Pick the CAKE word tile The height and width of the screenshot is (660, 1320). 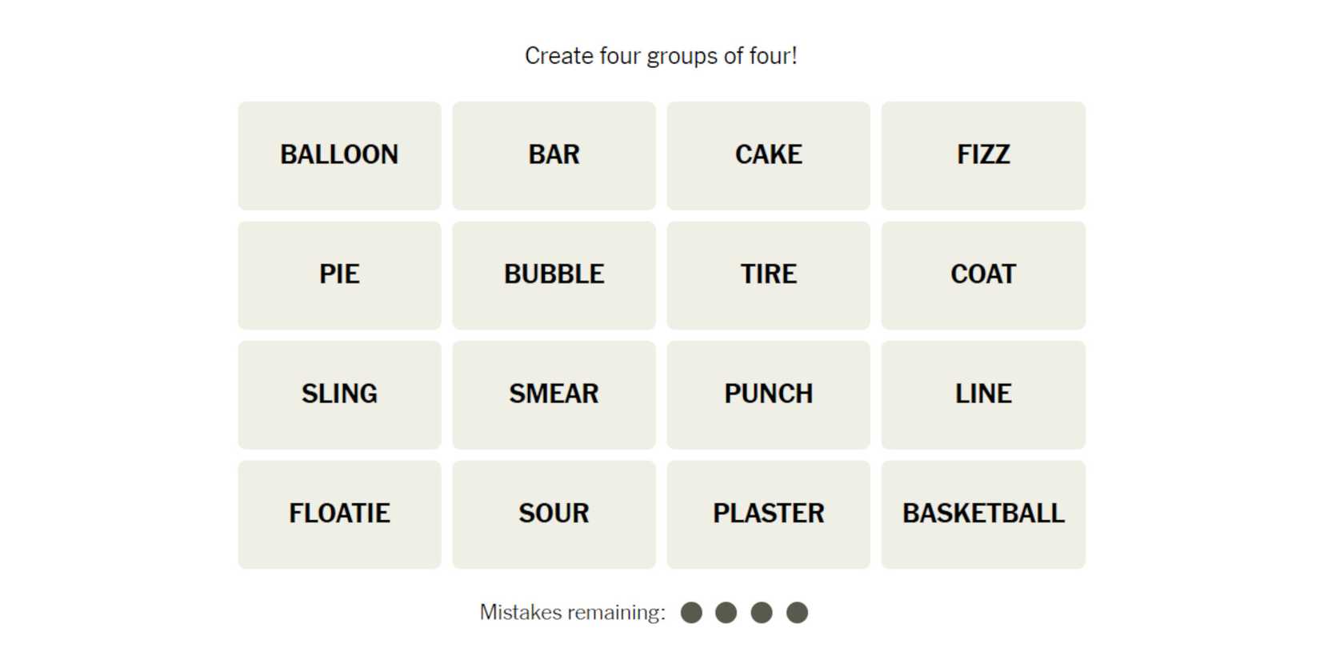point(768,155)
